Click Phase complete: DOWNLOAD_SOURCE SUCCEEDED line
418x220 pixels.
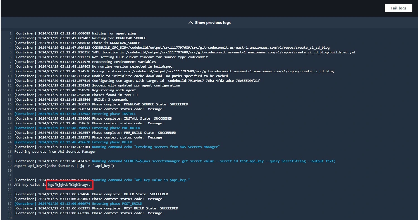101,104
